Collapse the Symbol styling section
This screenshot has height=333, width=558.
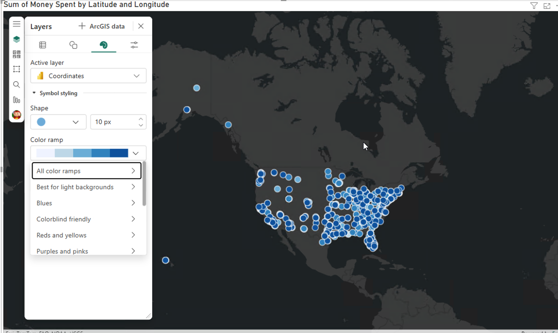click(x=34, y=92)
